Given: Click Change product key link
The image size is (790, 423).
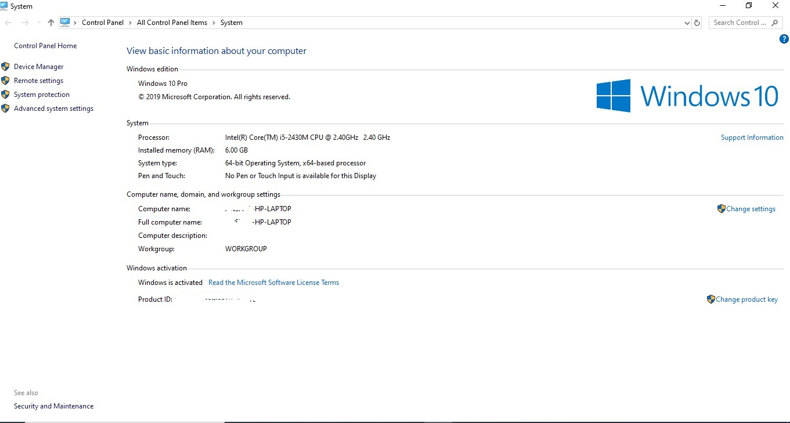Looking at the screenshot, I should [746, 299].
